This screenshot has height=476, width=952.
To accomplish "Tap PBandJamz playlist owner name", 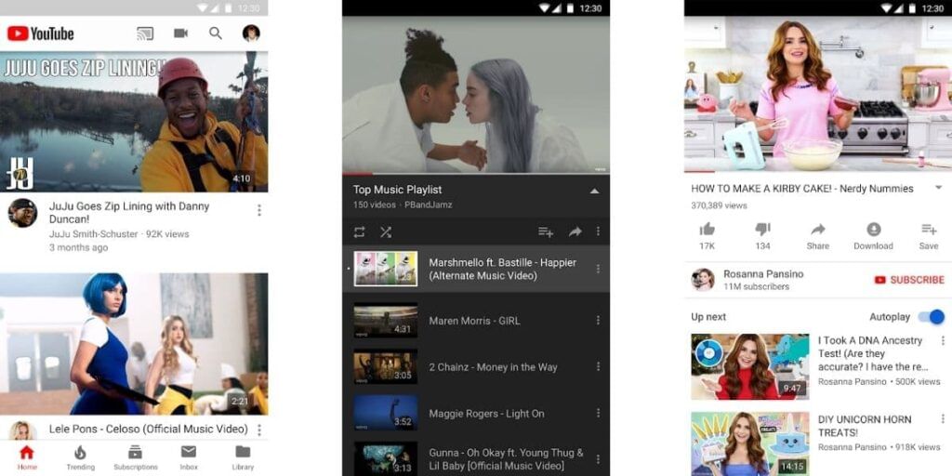I will coord(429,205).
